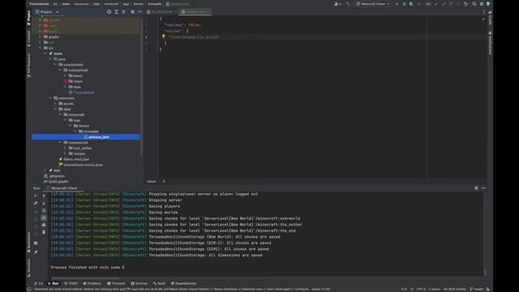Run with coverage from the top toolbar
This screenshot has width=519, height=292.
(x=411, y=4)
